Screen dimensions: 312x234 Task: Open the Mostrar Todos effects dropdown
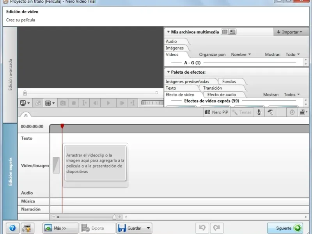[x=292, y=95]
